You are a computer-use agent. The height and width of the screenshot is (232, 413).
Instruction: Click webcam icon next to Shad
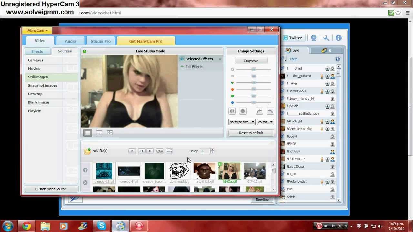pyautogui.click(x=327, y=69)
